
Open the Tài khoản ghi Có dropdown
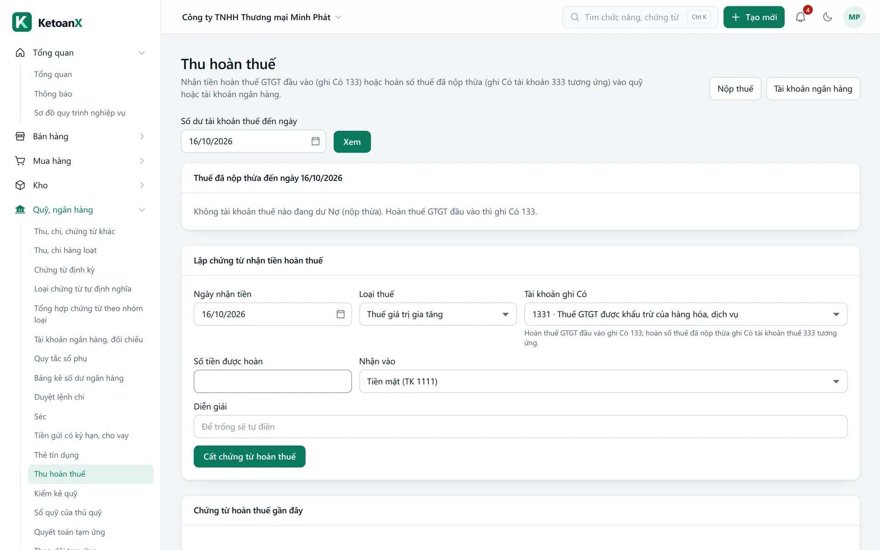[x=686, y=314]
